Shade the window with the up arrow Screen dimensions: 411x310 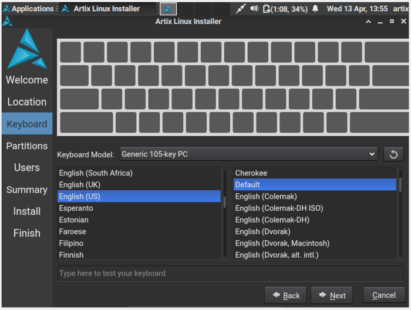(368, 22)
